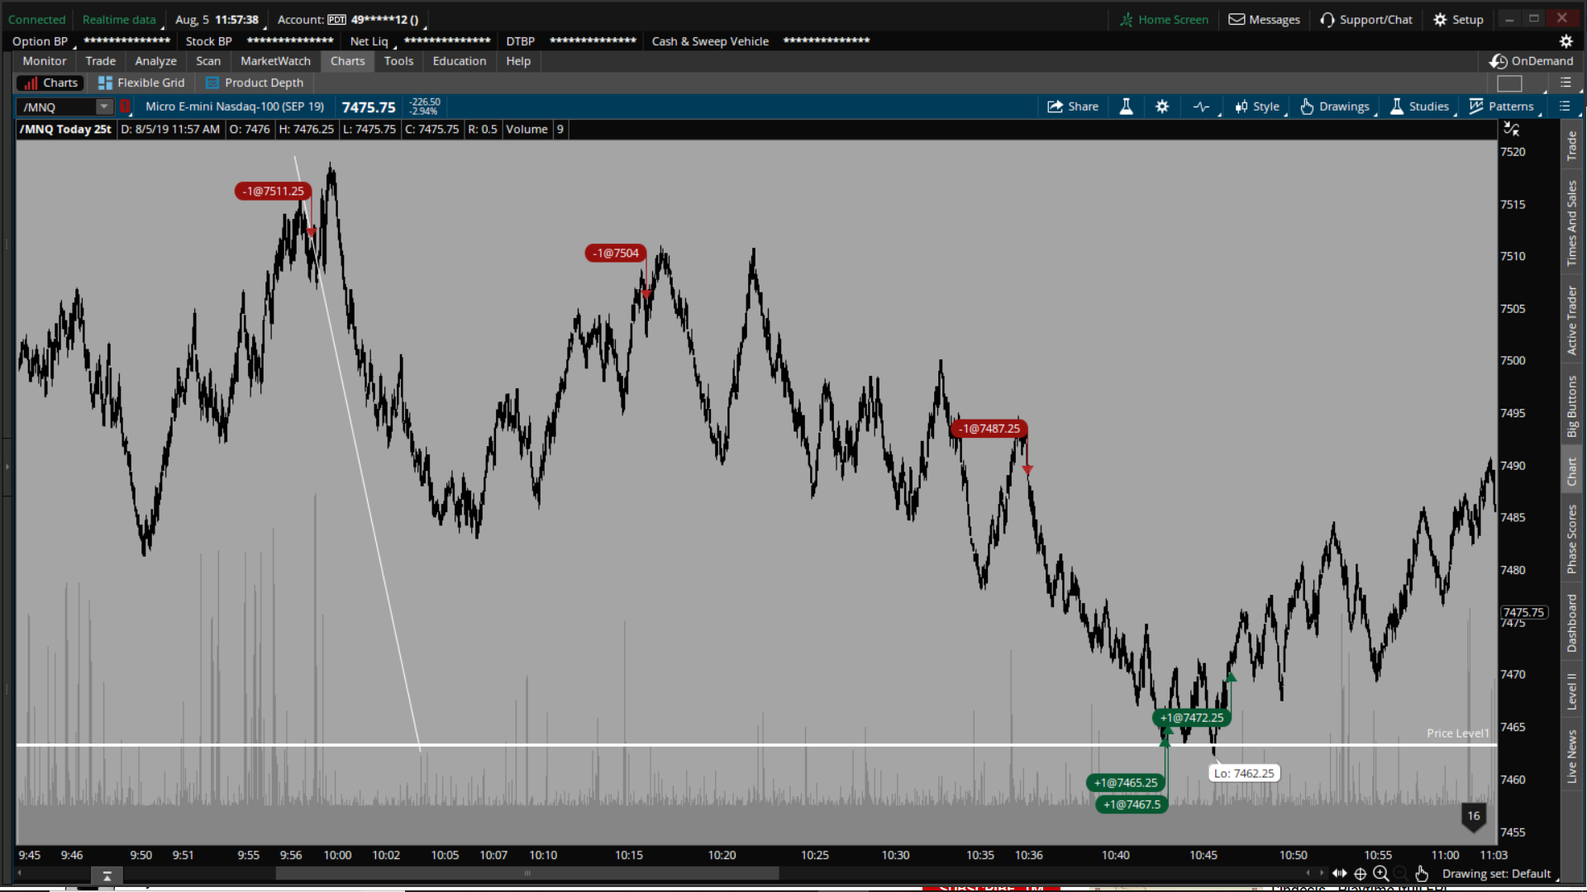Open Support/Chat

tap(1366, 20)
